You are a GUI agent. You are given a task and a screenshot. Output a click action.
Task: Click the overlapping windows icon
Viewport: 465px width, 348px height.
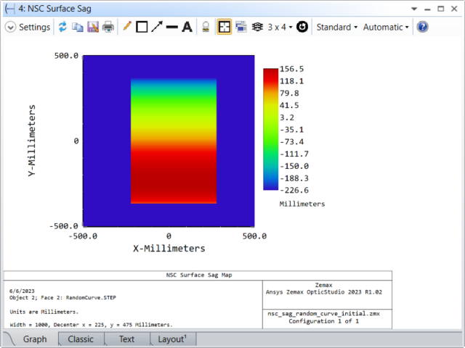pos(241,27)
